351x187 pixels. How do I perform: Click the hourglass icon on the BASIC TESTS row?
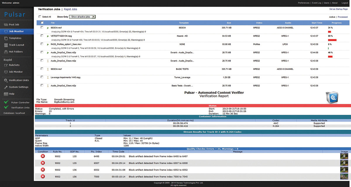coord(48,69)
